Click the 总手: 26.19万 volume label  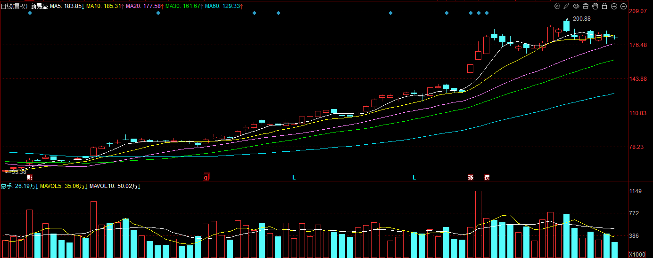20,187
